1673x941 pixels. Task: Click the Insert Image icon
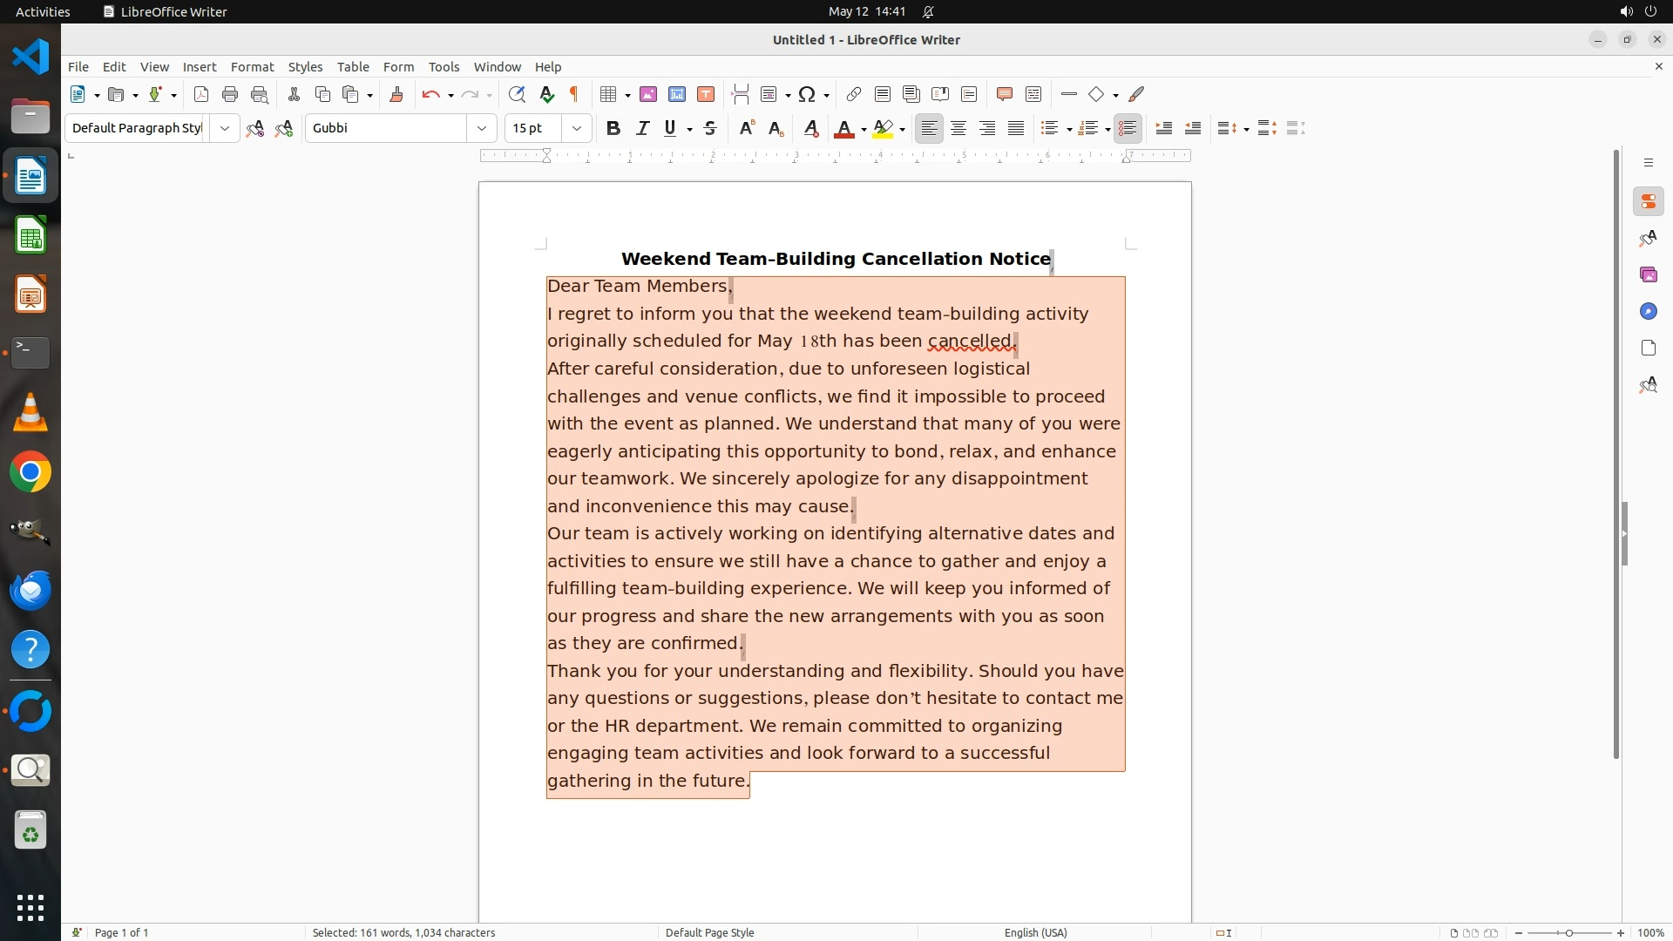tap(647, 94)
